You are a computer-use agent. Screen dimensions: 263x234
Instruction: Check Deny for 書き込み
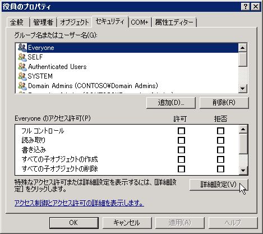(x=220, y=150)
